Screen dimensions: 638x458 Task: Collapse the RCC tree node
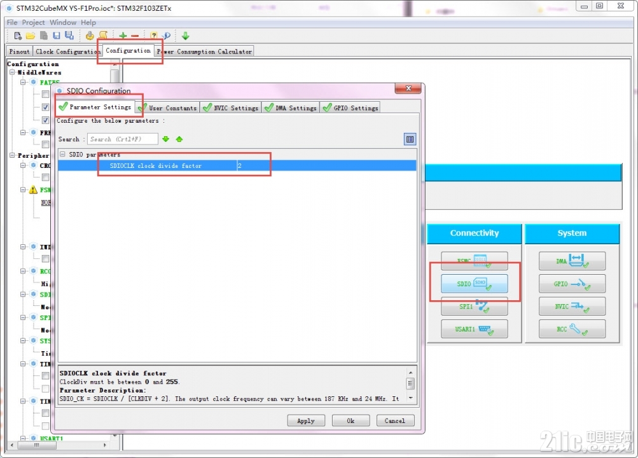click(x=23, y=271)
